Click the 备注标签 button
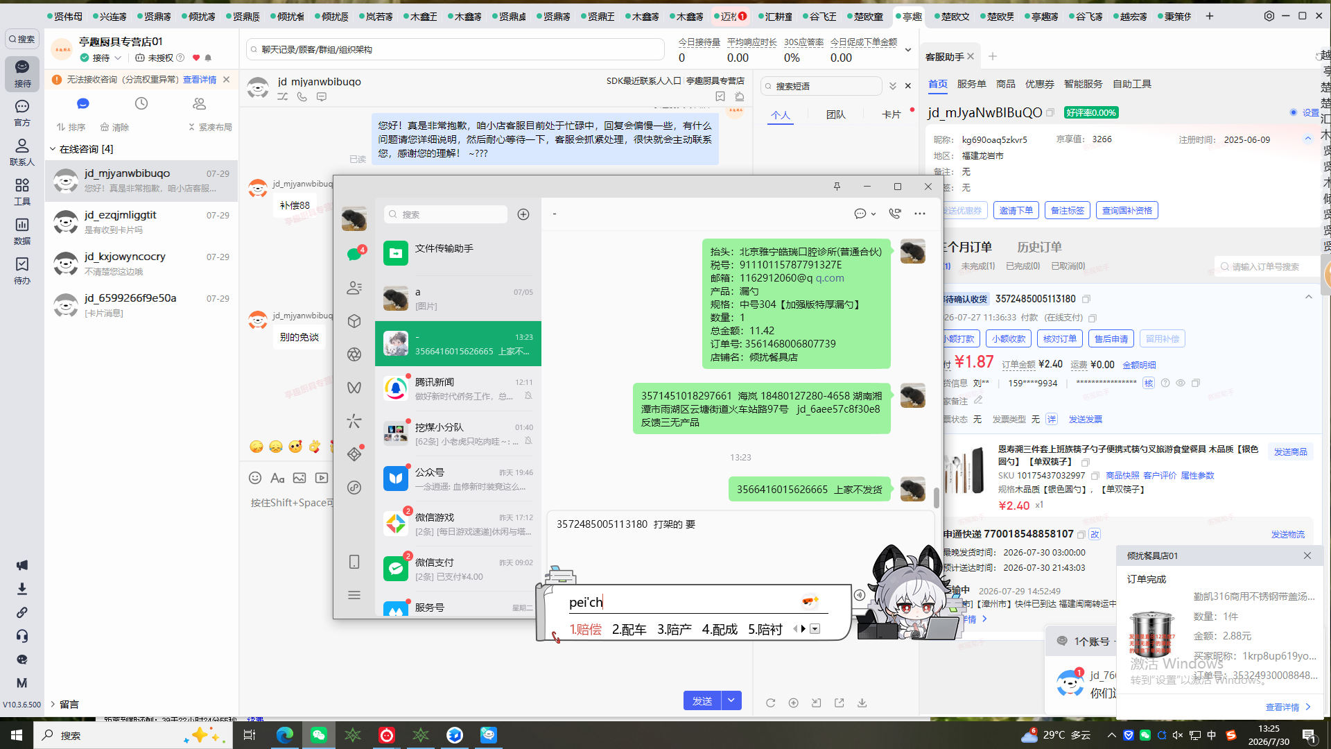The height and width of the screenshot is (749, 1331). pos(1067,210)
